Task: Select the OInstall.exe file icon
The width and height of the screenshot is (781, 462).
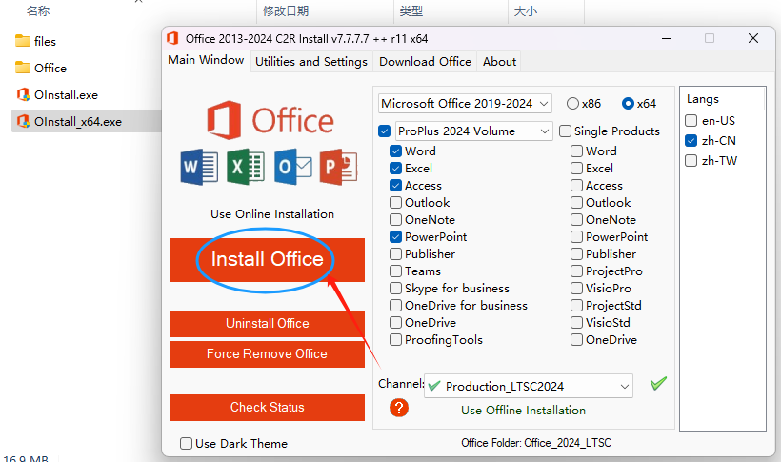Action: point(23,94)
